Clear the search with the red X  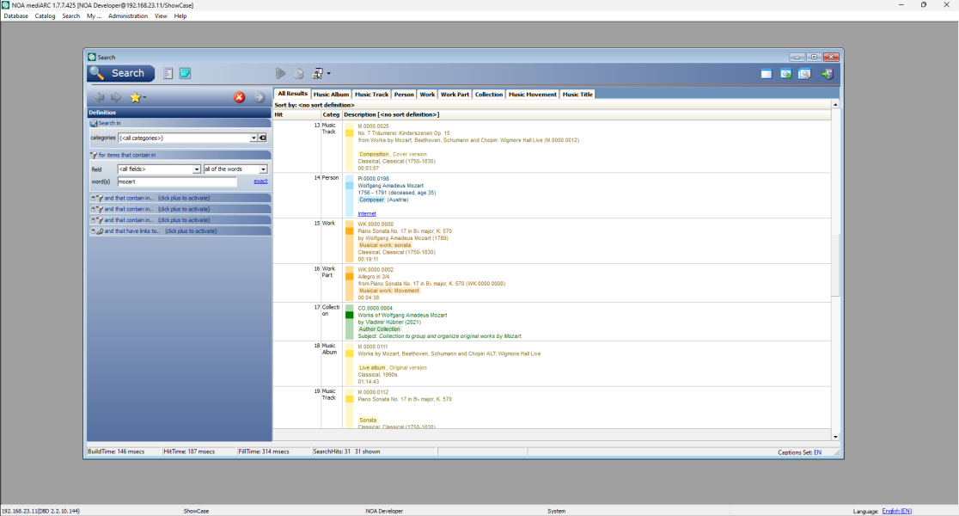[239, 97]
